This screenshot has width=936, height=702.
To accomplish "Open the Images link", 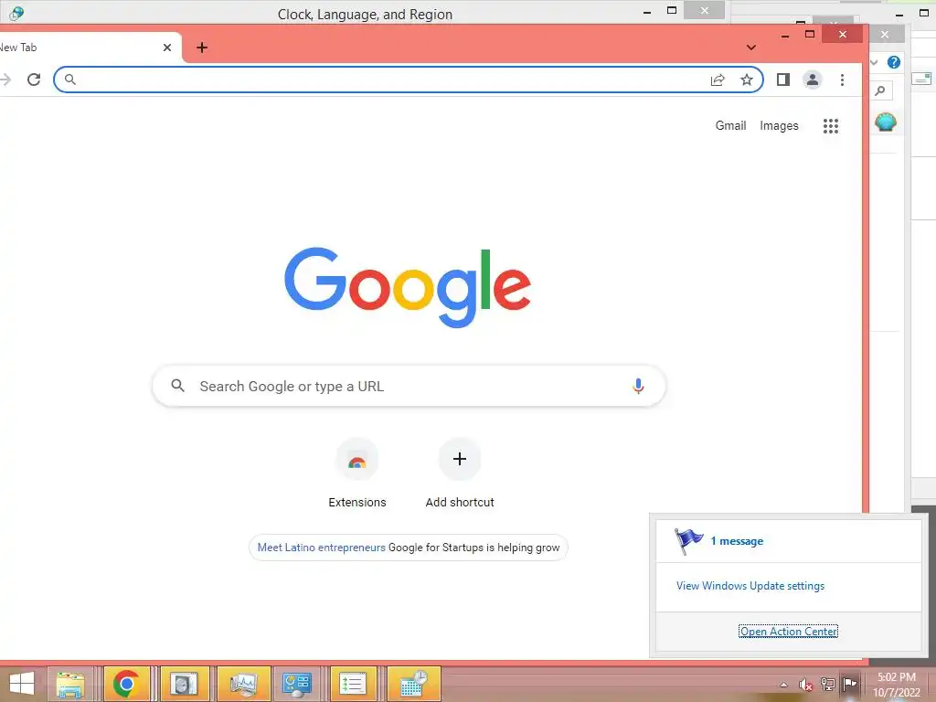I will 779,126.
